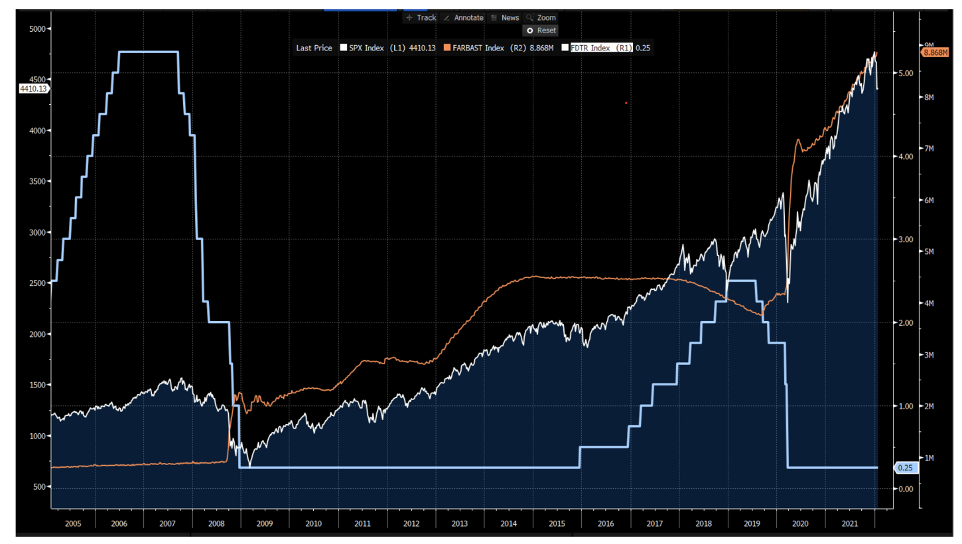Show the News overlay on chart
Screen dimensions: 962x544
(x=505, y=18)
